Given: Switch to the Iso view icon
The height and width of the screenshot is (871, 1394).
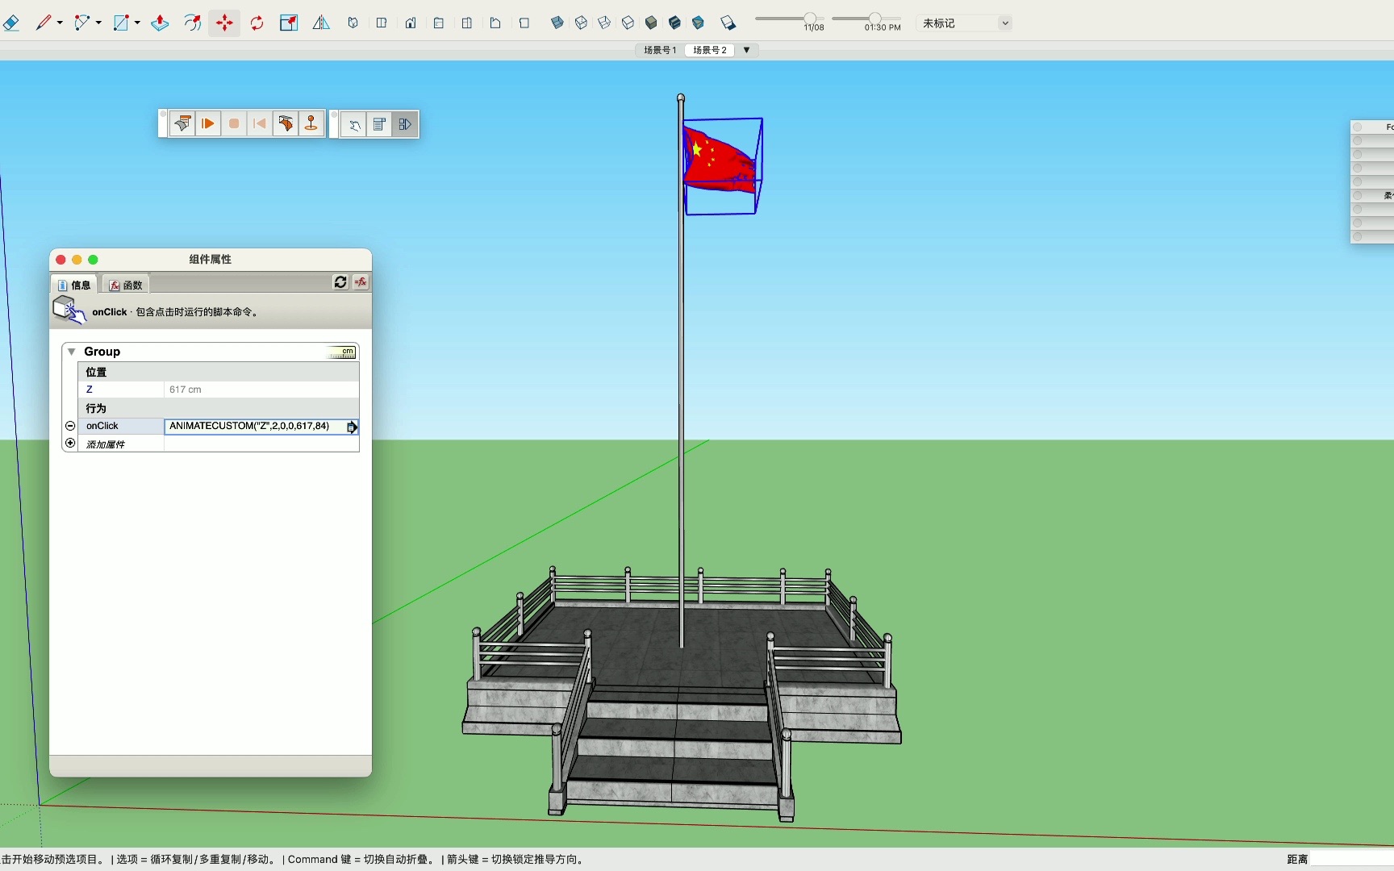Looking at the screenshot, I should [353, 23].
